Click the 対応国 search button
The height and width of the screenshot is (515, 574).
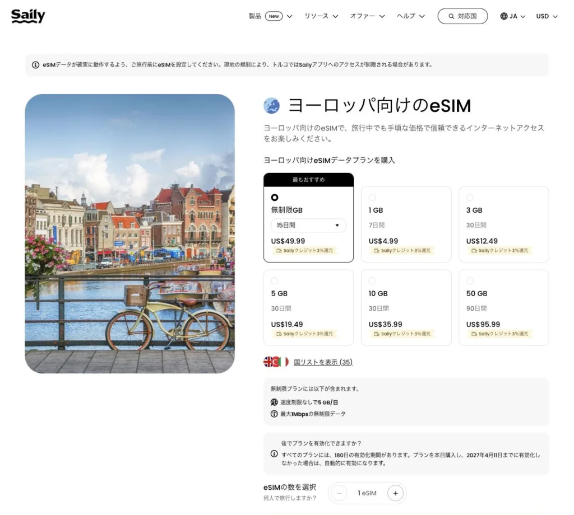click(462, 16)
